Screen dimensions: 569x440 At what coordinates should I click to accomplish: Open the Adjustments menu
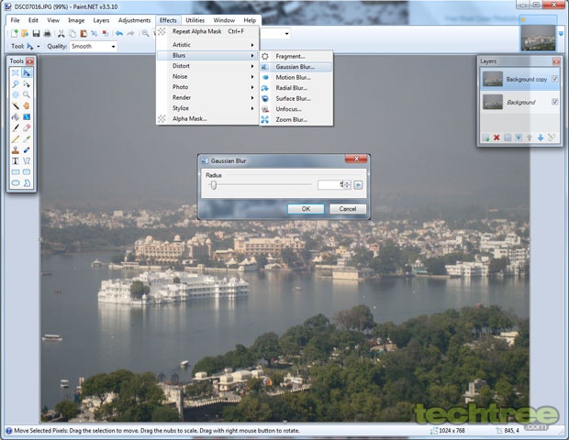point(134,20)
